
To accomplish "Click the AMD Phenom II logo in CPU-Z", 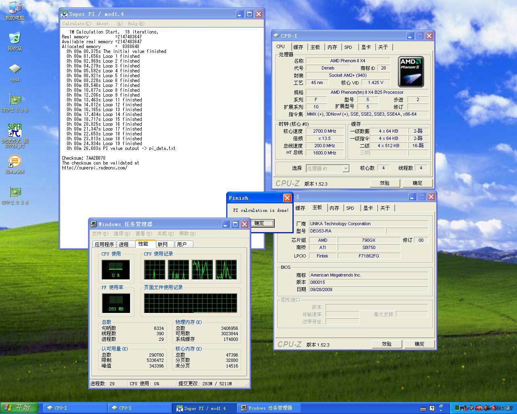I will (411, 72).
